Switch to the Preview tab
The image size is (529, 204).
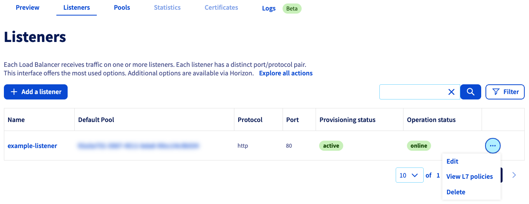pyautogui.click(x=28, y=7)
